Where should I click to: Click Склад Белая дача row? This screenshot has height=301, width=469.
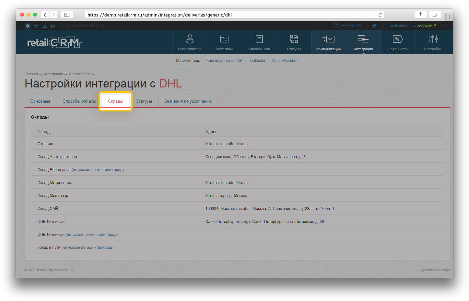(x=237, y=170)
